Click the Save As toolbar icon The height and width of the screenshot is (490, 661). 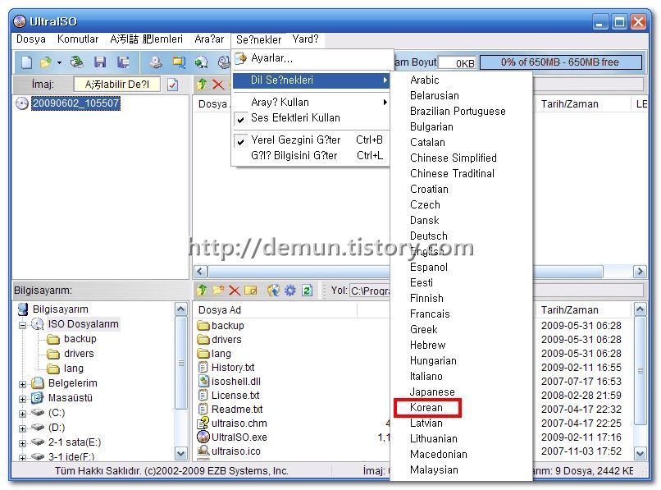(123, 62)
